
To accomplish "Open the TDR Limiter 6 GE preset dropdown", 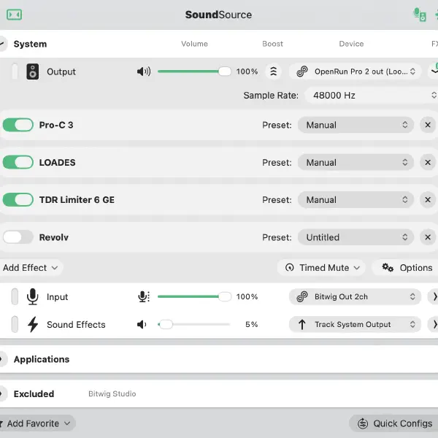I will (x=356, y=200).
